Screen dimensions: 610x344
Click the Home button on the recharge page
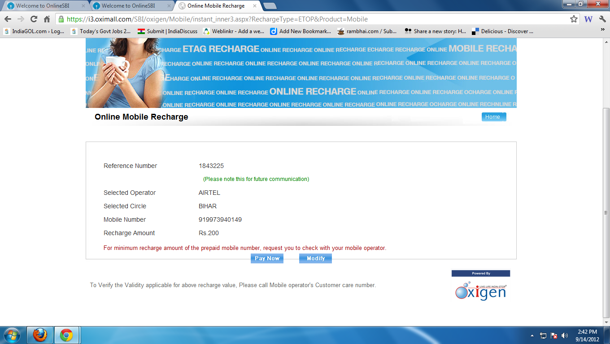[493, 117]
